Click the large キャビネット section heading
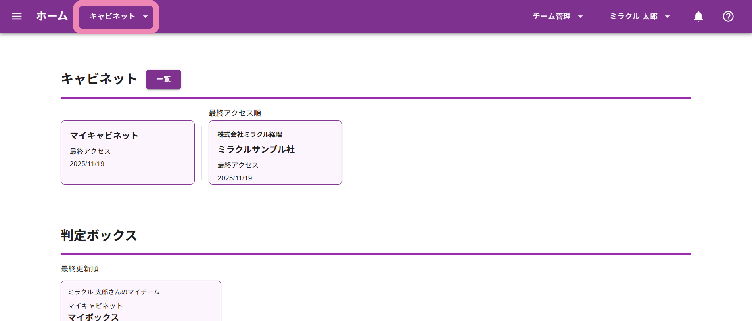Screen dimensions: 752x321 (99, 79)
